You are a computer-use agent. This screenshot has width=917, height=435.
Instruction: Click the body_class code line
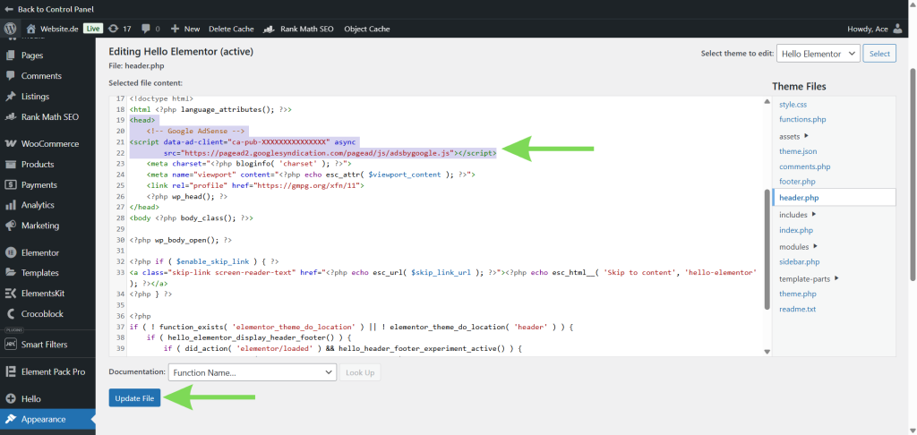(x=192, y=218)
